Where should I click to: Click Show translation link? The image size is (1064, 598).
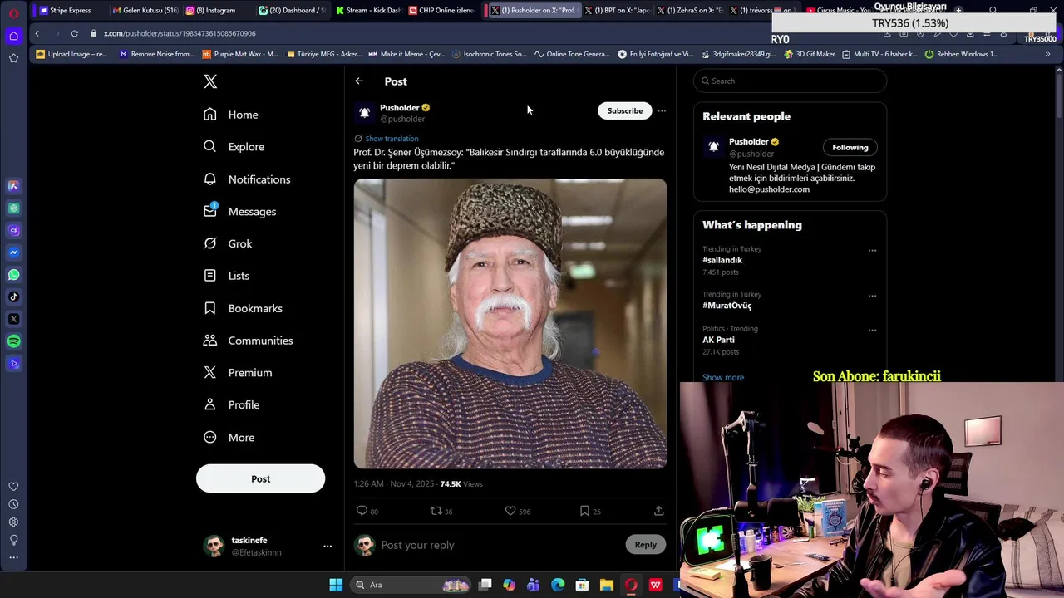(392, 139)
